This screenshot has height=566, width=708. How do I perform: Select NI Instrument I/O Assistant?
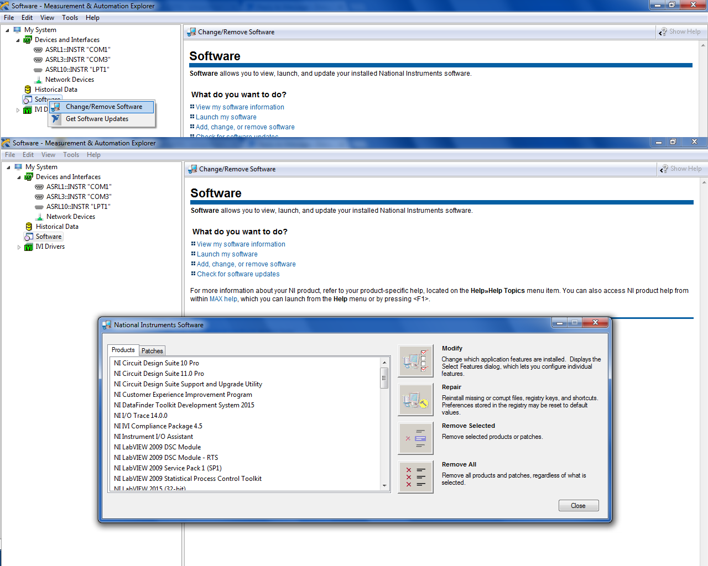click(153, 437)
